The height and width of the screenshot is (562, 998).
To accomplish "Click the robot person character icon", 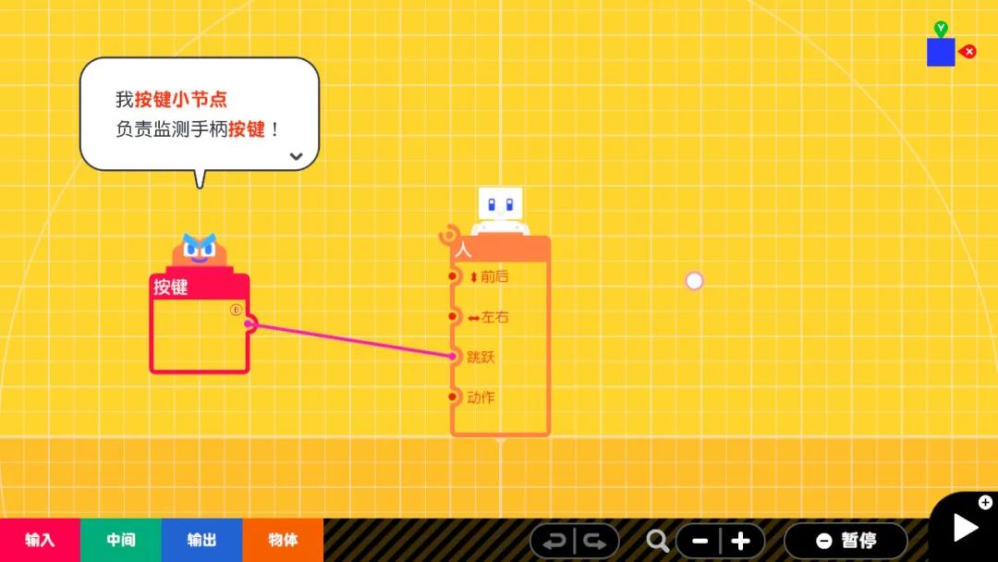I will (x=500, y=212).
